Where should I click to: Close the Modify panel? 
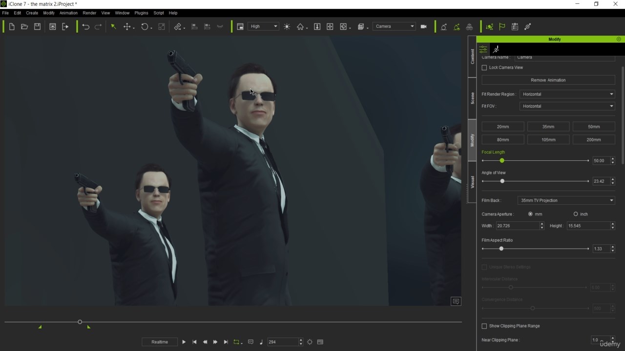(619, 39)
